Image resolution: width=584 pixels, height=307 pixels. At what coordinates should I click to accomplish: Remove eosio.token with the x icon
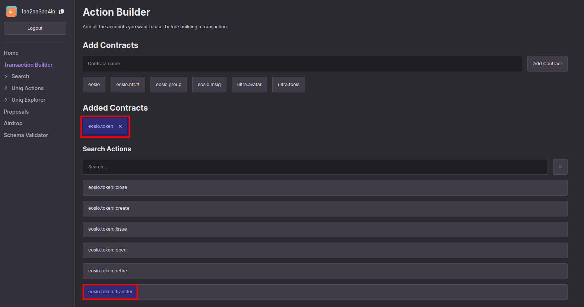pyautogui.click(x=120, y=126)
